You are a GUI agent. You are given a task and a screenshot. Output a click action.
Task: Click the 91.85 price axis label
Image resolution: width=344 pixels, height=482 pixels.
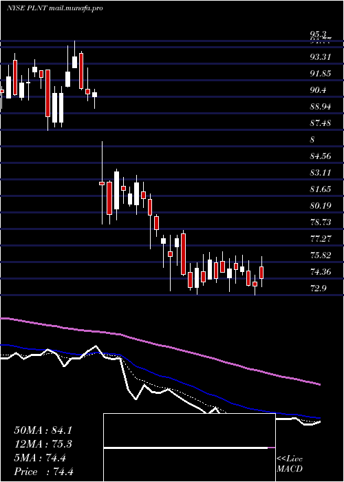click(321, 74)
